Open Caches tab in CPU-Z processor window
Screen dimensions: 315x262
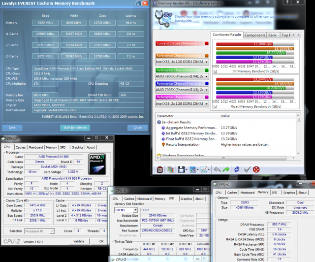[21, 147]
